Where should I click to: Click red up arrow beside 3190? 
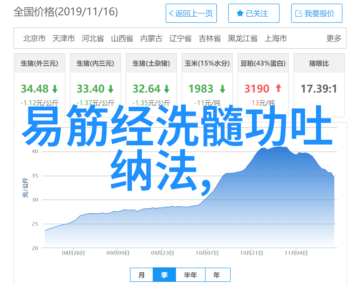(278, 88)
